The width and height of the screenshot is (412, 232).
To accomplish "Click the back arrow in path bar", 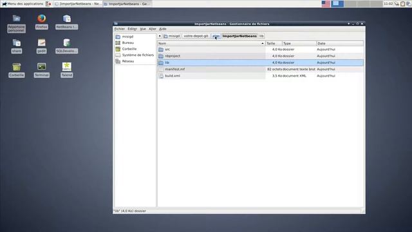I will (x=160, y=36).
